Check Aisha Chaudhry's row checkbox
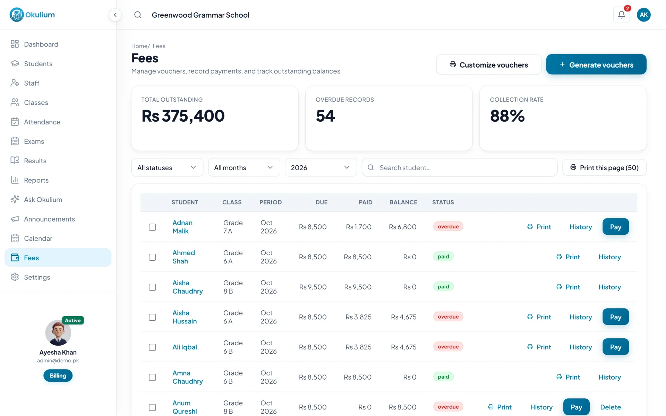 (152, 287)
